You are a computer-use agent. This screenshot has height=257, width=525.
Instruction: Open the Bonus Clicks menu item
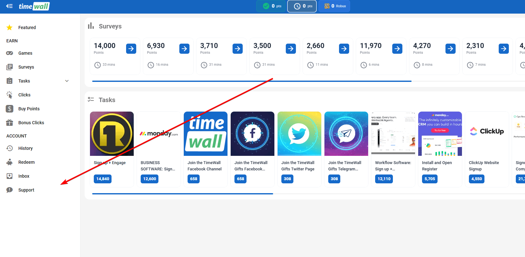click(31, 123)
